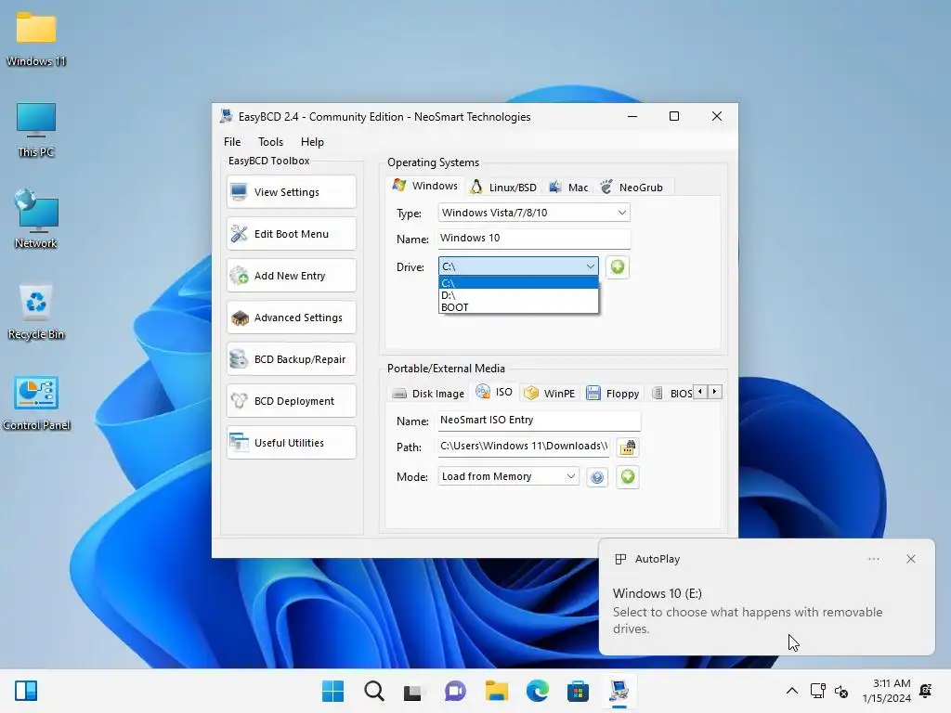This screenshot has width=951, height=713.
Task: Open Advanced Settings
Action: 291,318
